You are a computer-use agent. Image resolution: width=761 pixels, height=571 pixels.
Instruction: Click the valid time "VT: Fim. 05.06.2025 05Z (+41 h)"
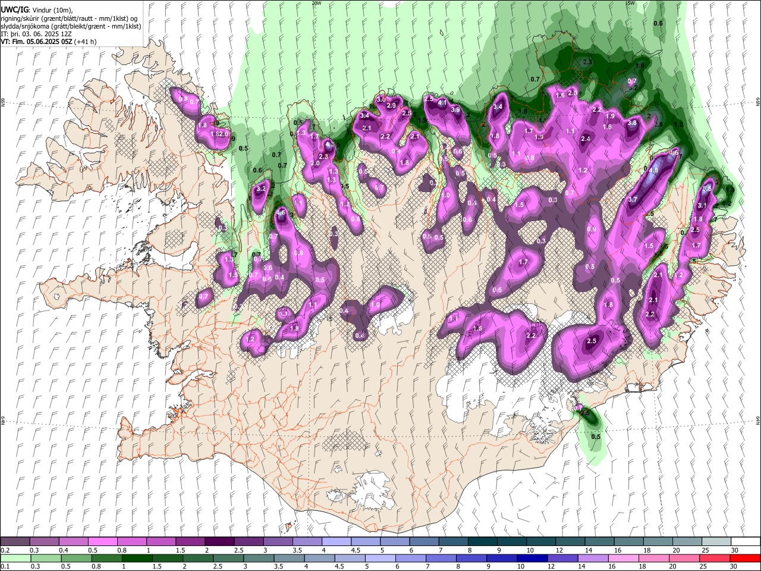(49, 42)
